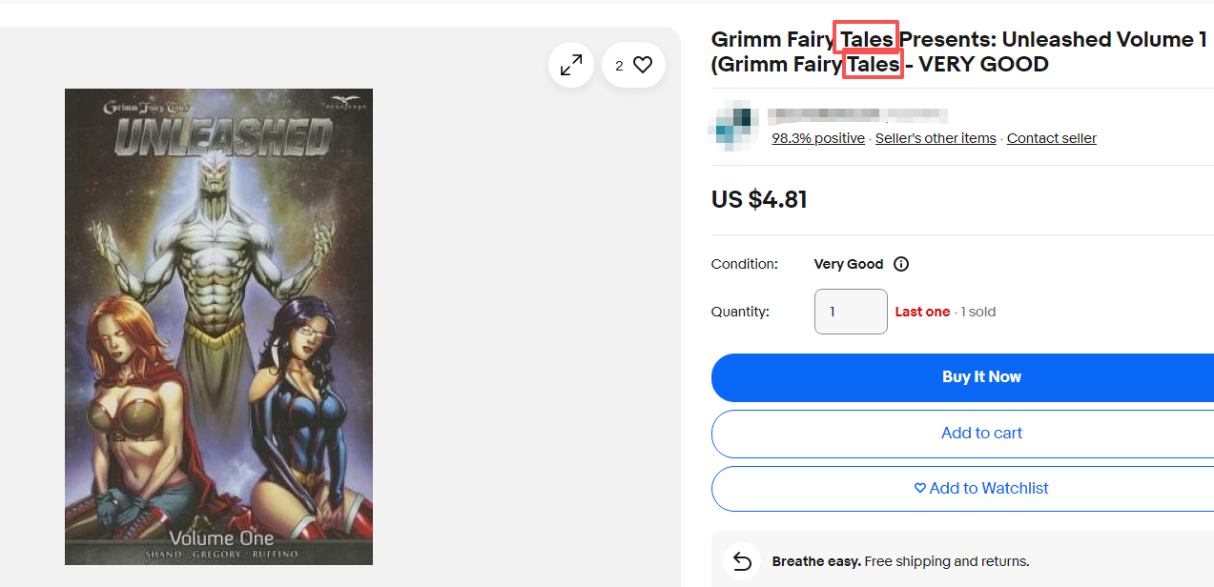
Task: Open the Condition info icon
Action: click(x=901, y=264)
